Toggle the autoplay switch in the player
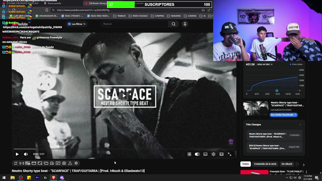 coord(197,154)
